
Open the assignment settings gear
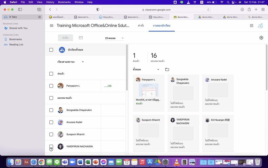click(261, 38)
